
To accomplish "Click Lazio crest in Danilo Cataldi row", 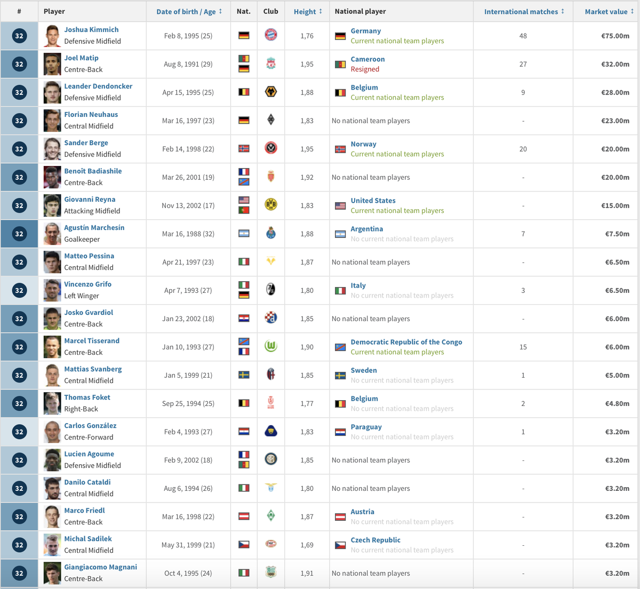I will [271, 488].
